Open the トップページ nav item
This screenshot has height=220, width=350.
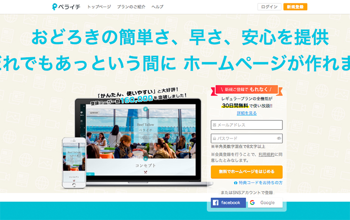click(99, 7)
